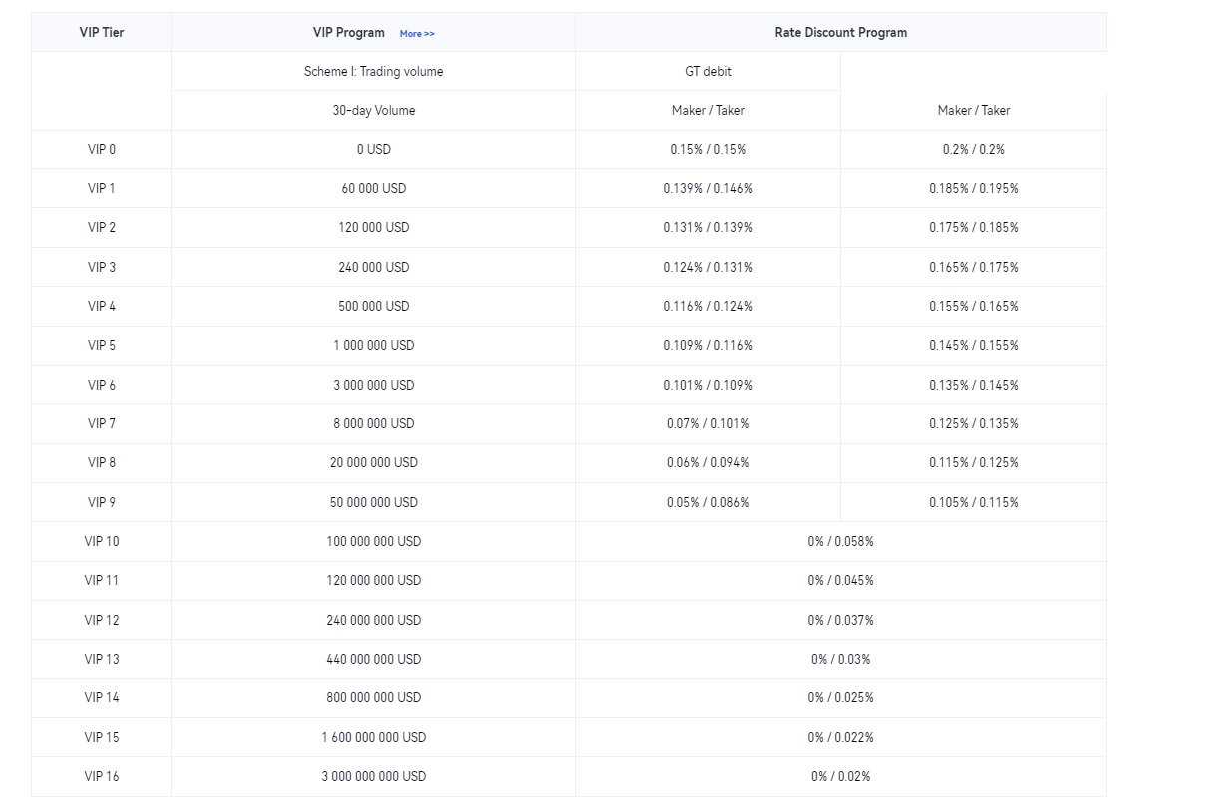Select the 500 000 USD volume cell
Screen dimensions: 1230x807
click(x=374, y=306)
